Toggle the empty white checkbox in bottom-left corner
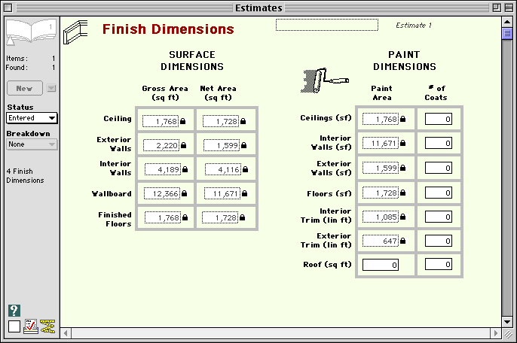517x343 pixels. (14, 326)
